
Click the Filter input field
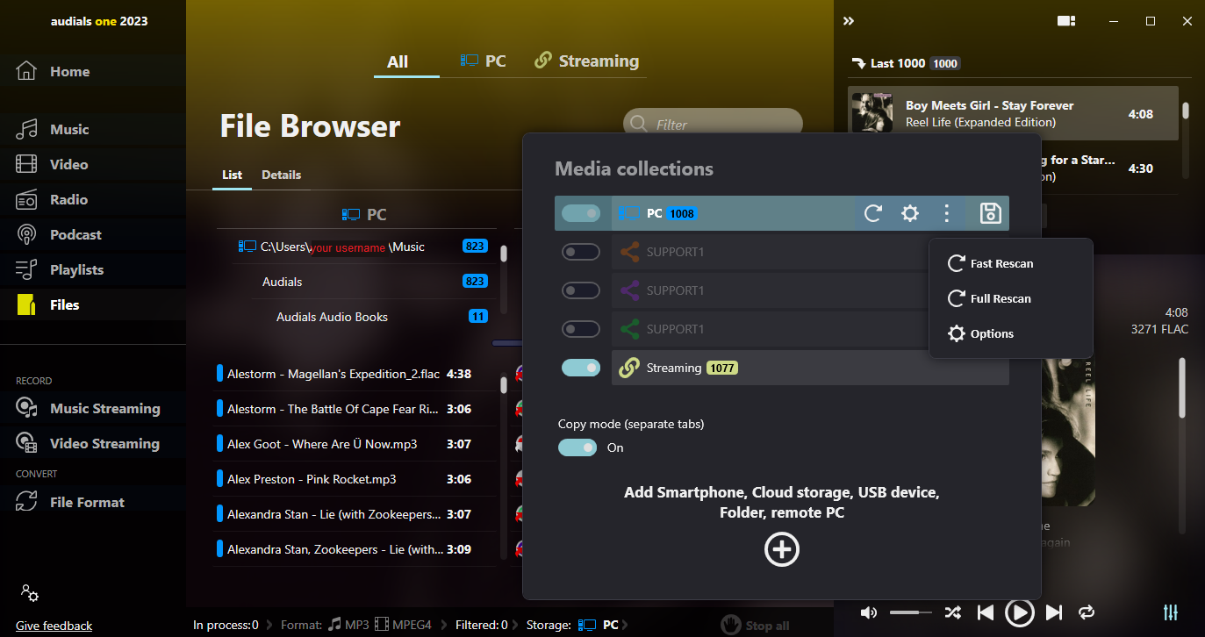713,125
